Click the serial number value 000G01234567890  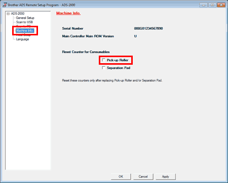(148, 28)
